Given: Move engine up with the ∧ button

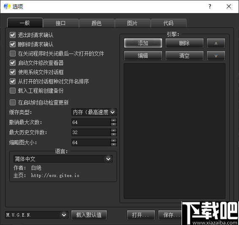Looking at the screenshot, I should (x=216, y=43).
